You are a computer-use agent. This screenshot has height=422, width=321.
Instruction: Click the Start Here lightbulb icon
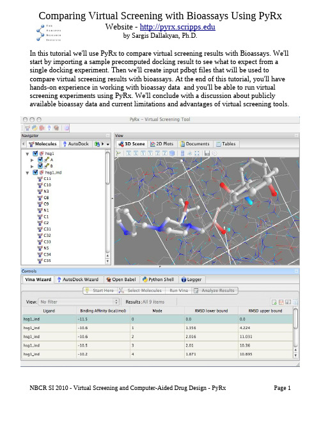87,290
